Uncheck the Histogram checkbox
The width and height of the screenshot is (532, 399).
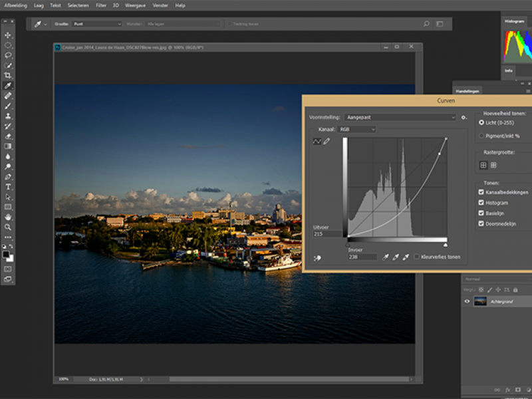tap(481, 203)
